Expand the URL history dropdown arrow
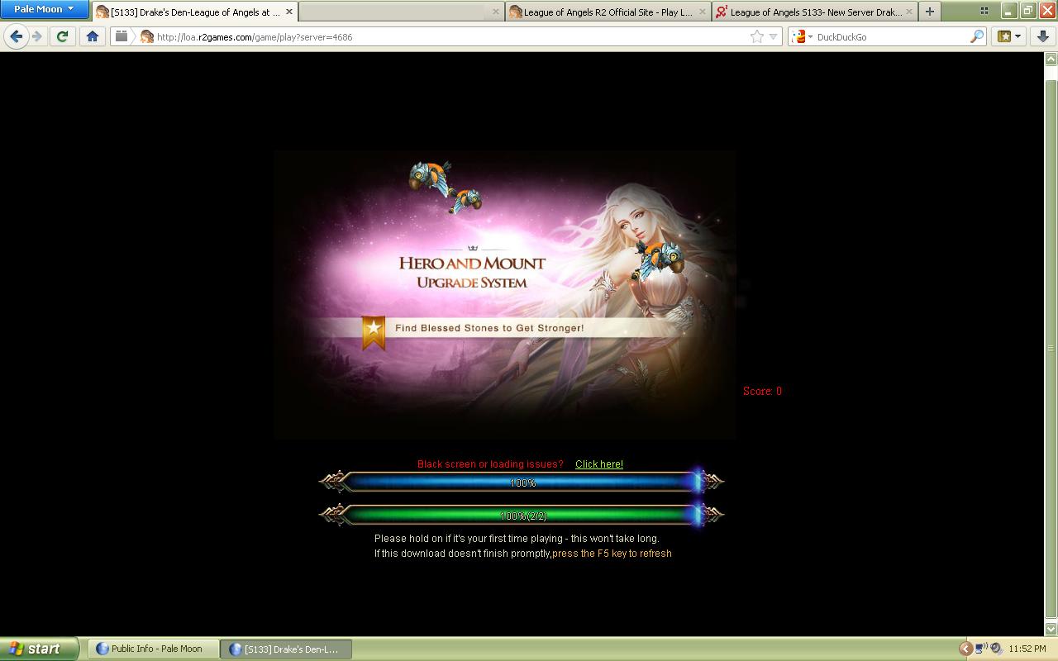The image size is (1058, 661). [774, 36]
